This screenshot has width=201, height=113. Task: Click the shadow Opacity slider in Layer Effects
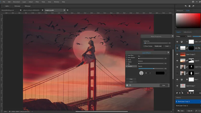point(151,69)
